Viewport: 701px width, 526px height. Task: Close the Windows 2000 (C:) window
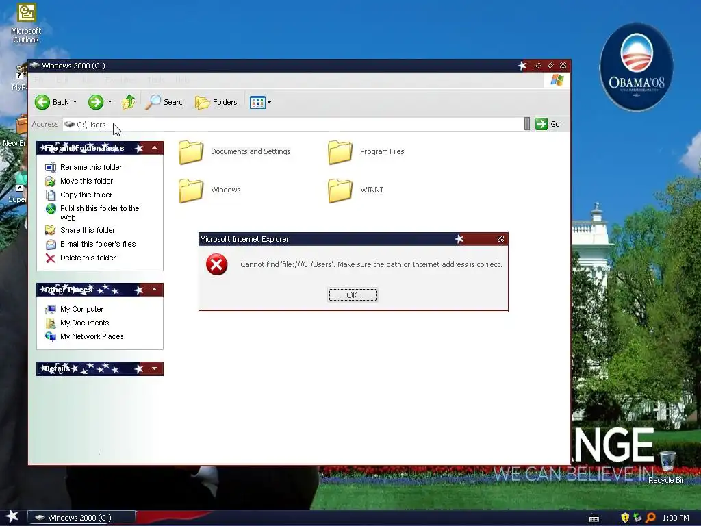click(563, 66)
